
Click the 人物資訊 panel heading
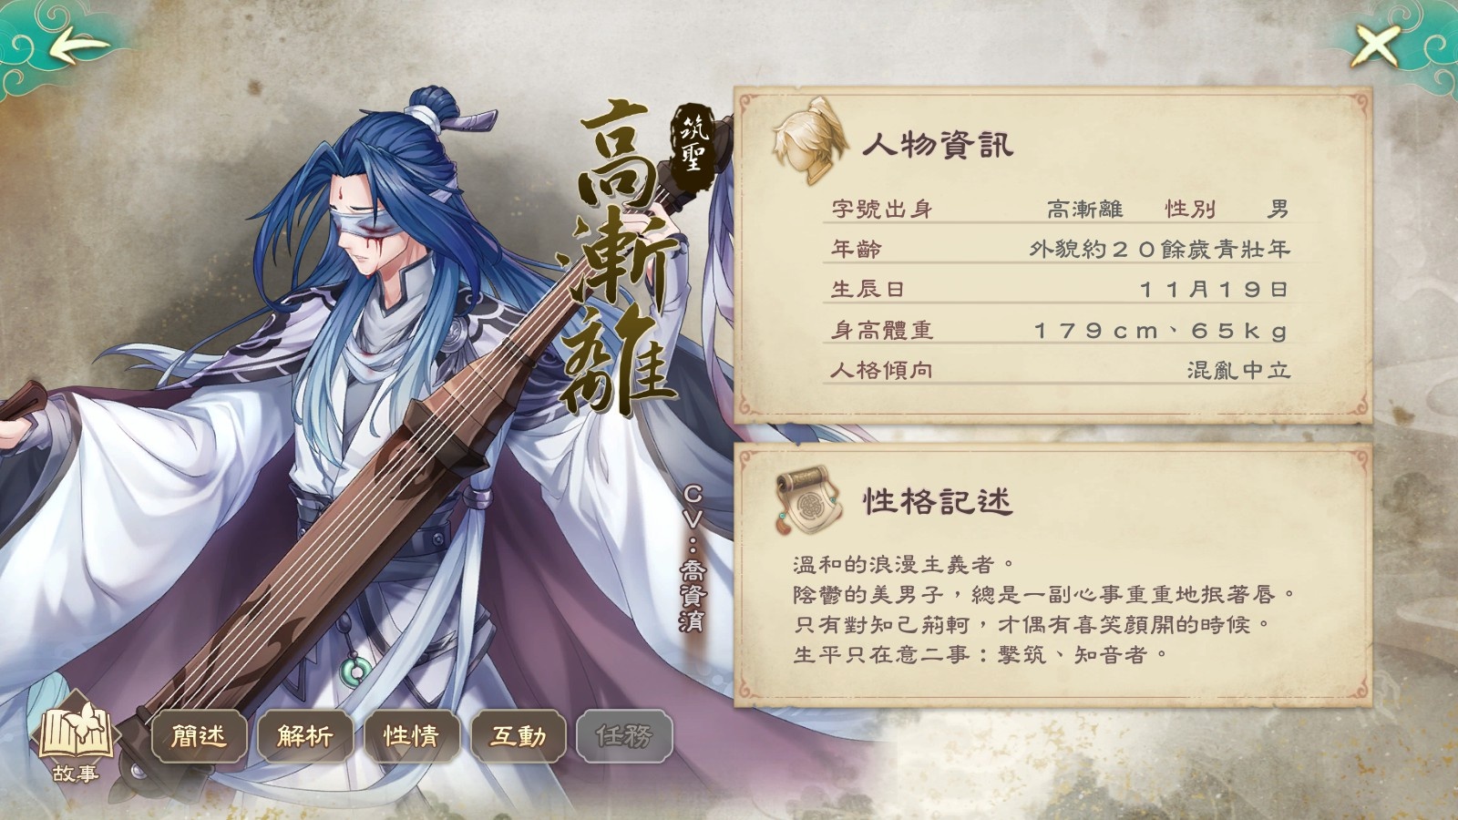pyautogui.click(x=937, y=144)
